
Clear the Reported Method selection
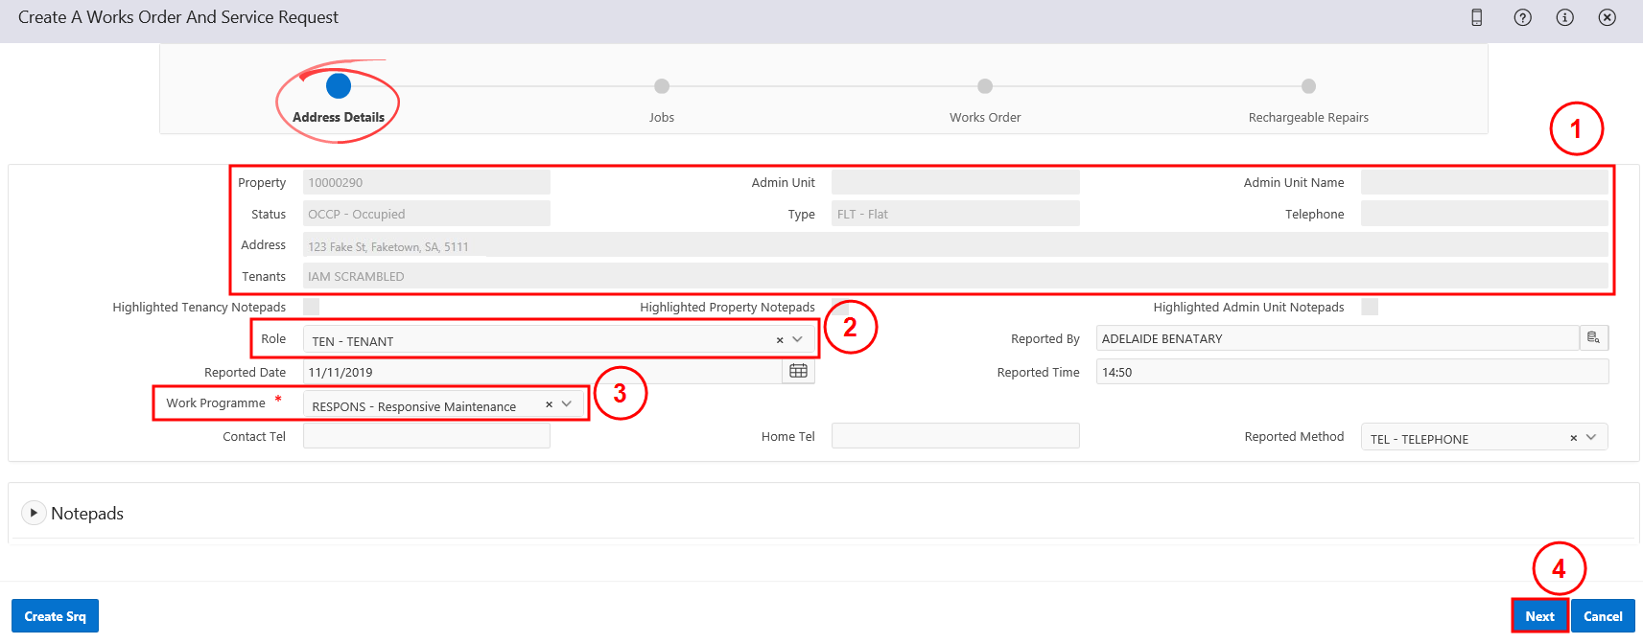tap(1573, 438)
